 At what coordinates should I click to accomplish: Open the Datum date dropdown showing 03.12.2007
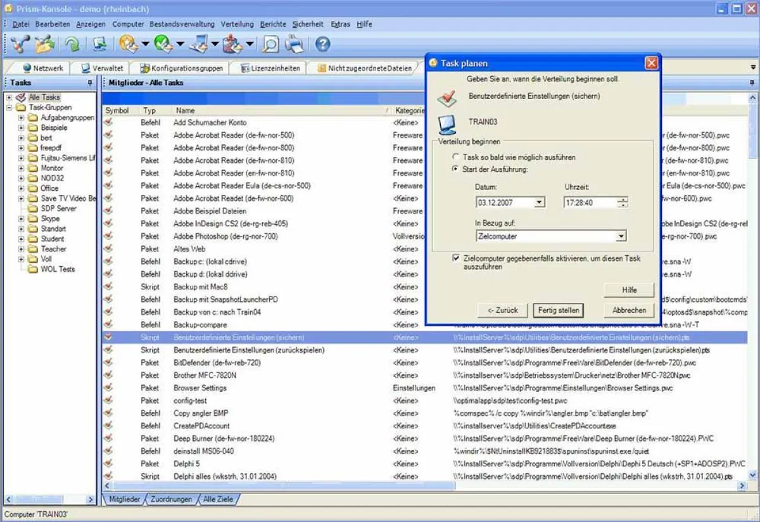point(539,201)
